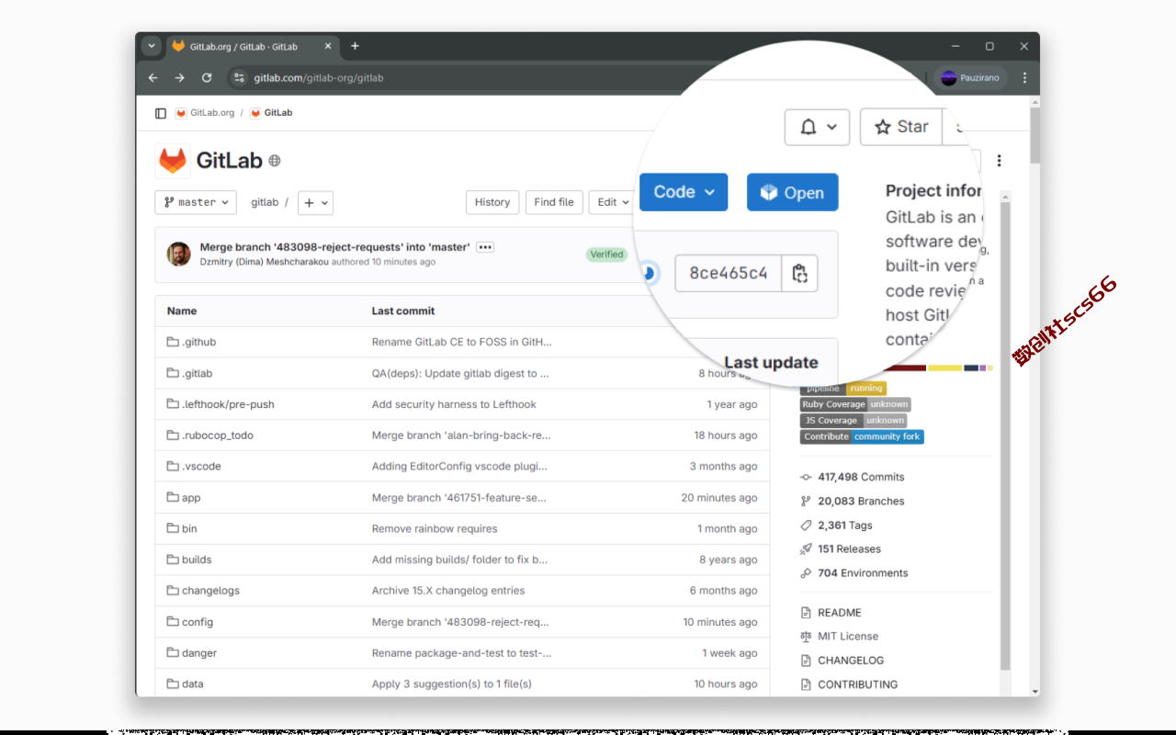
Task: Open 20,083 Branches link
Action: 861,501
